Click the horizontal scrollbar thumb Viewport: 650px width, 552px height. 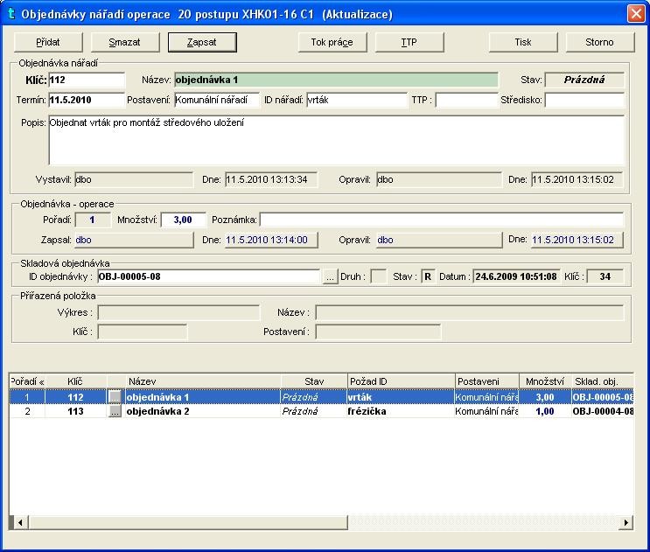point(188,523)
